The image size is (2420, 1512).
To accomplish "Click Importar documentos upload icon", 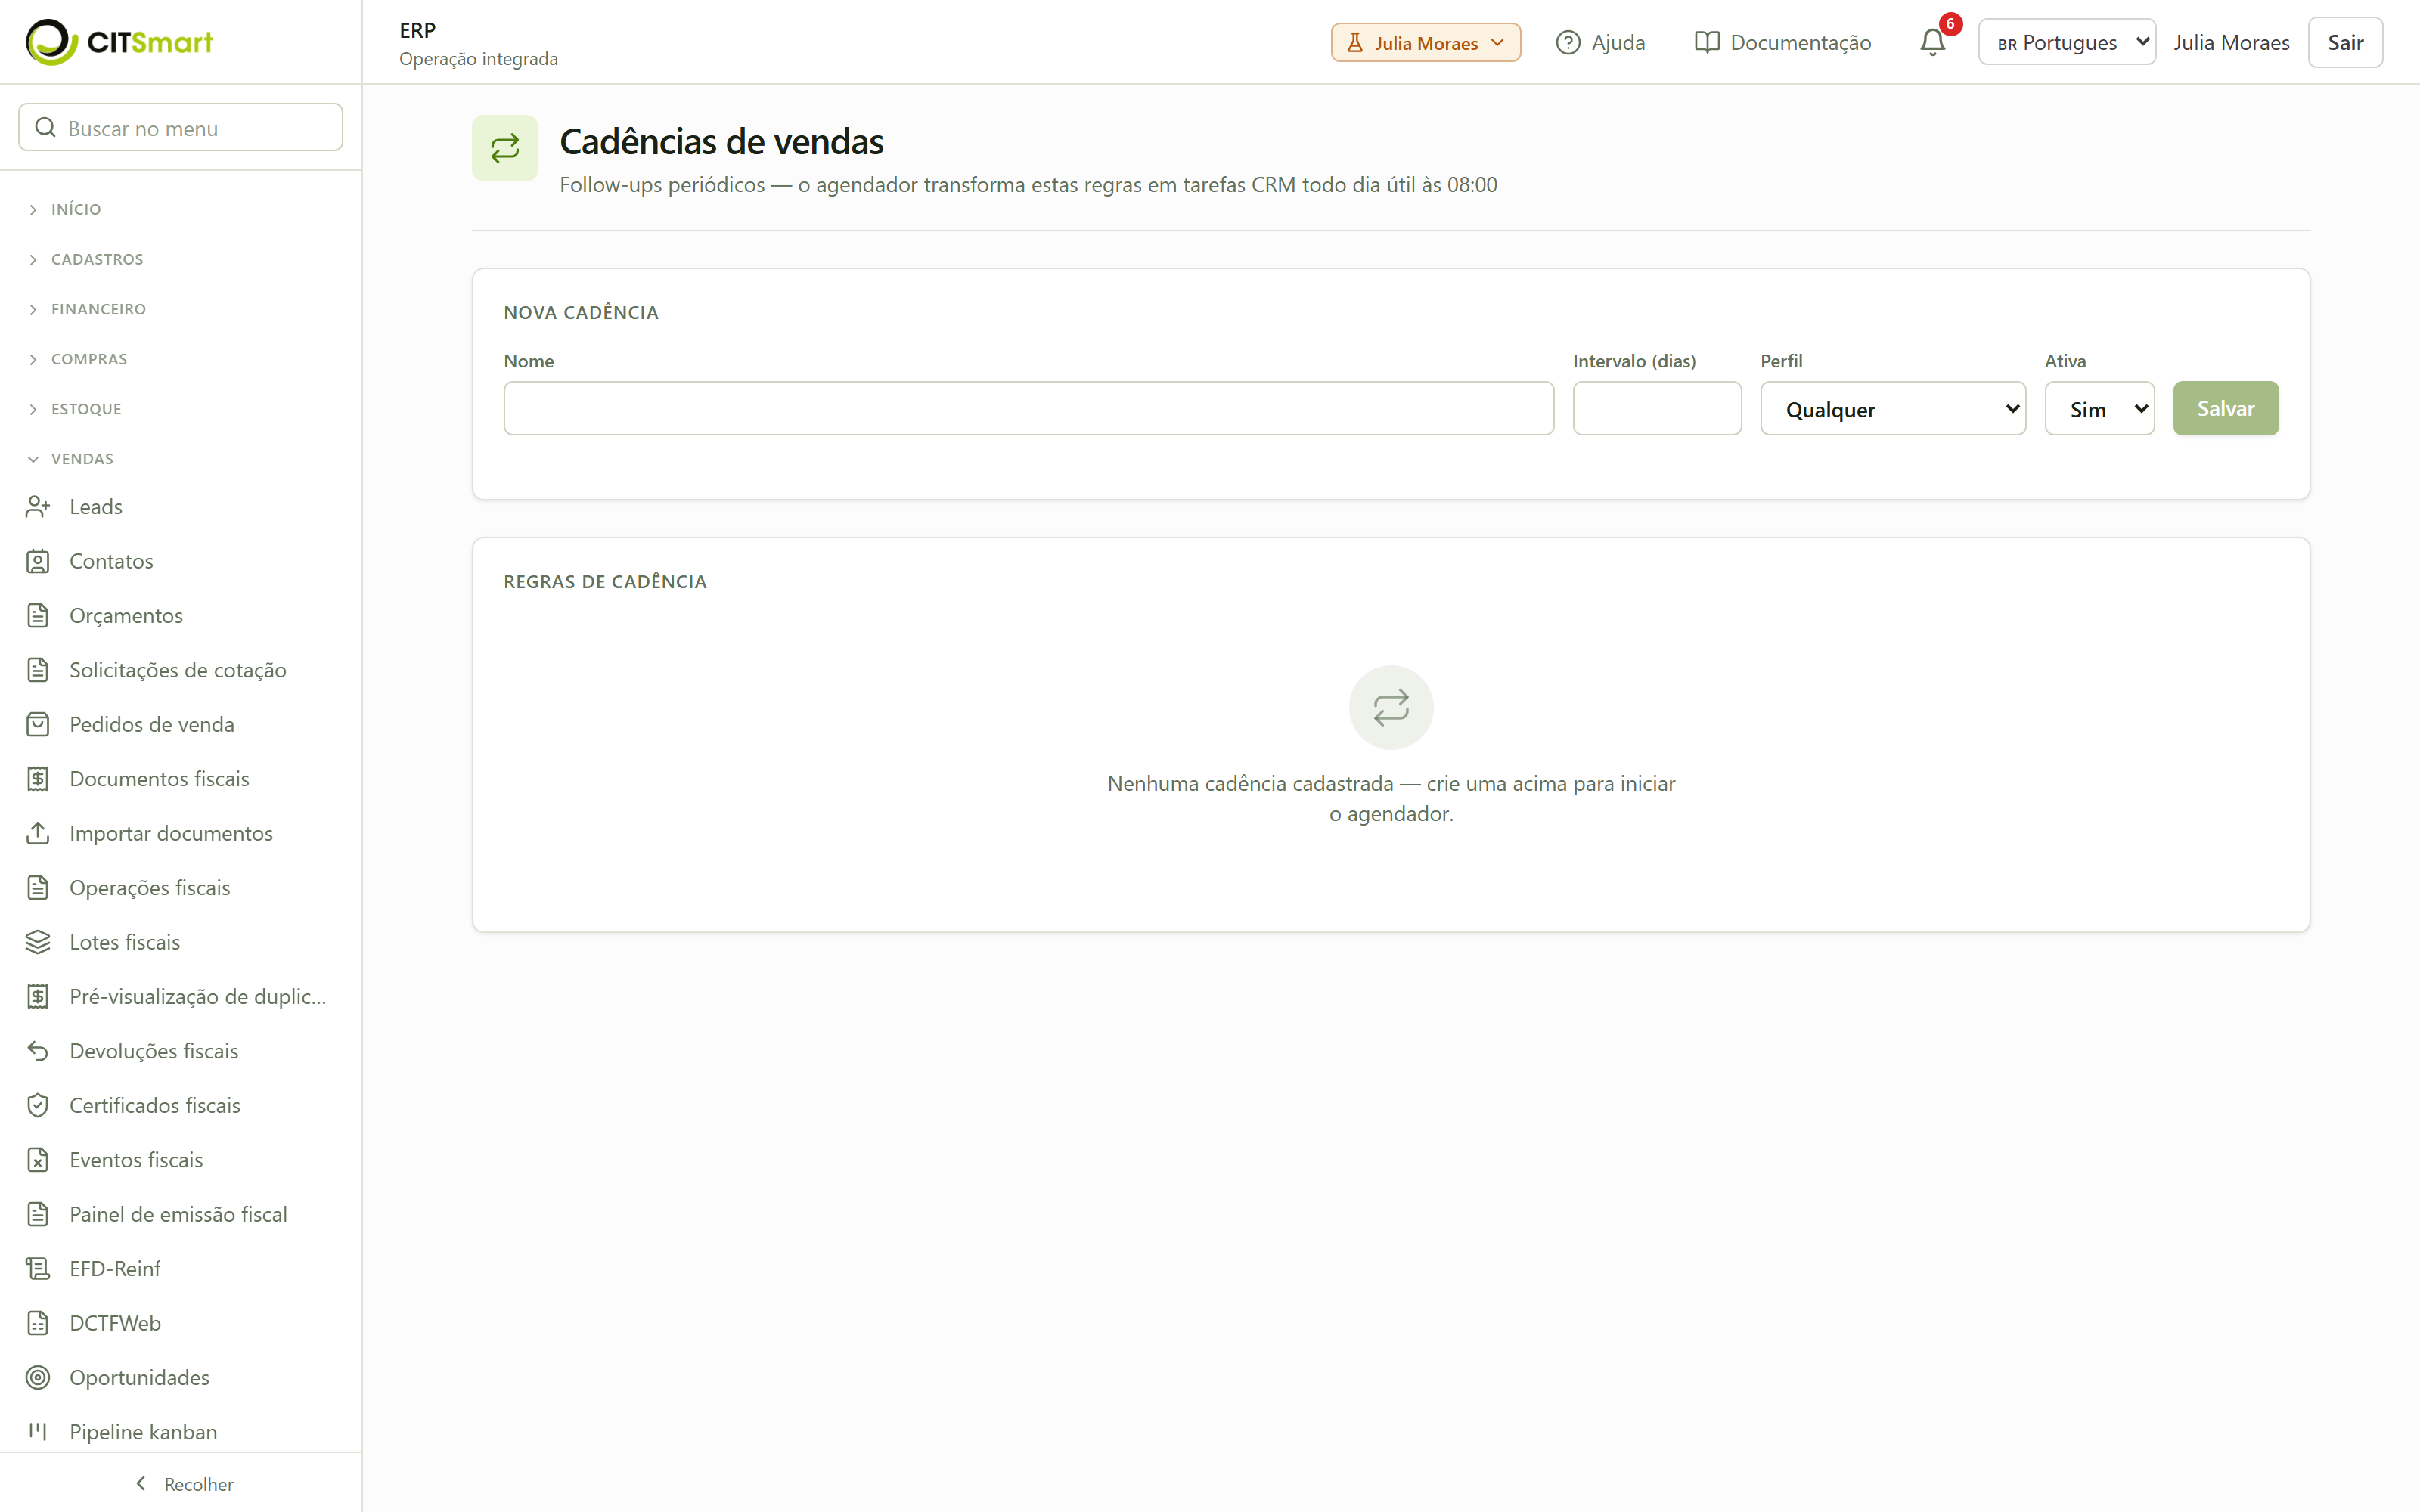I will (x=38, y=833).
